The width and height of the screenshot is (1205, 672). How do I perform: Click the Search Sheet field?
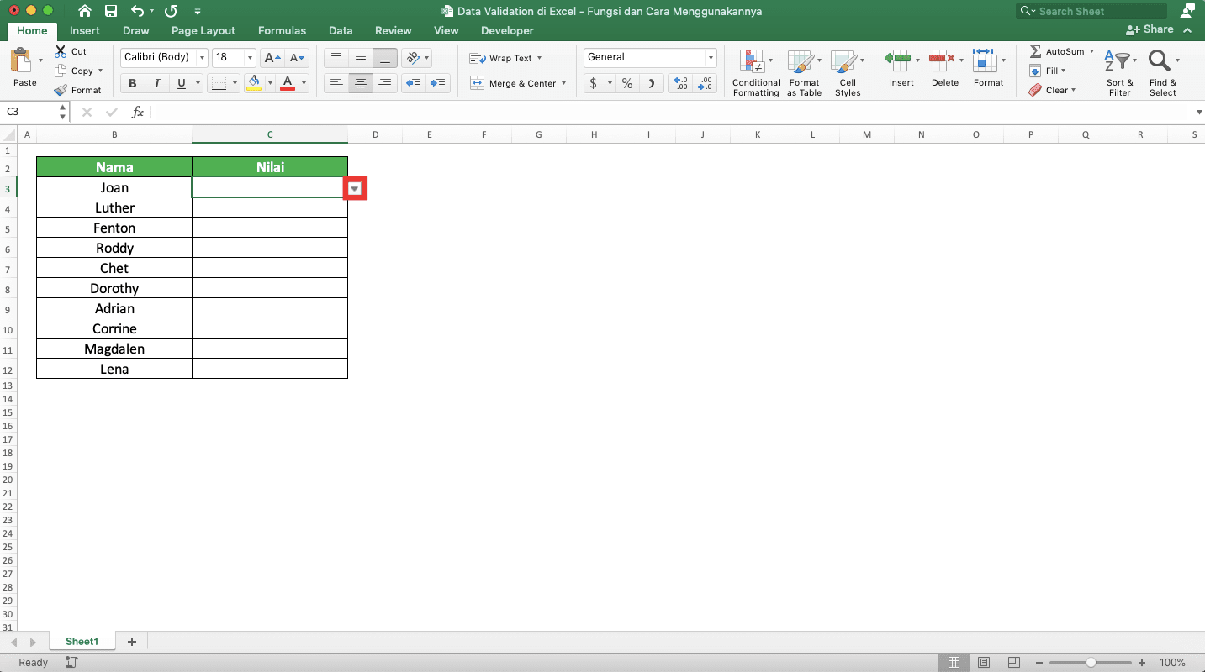[x=1091, y=11]
